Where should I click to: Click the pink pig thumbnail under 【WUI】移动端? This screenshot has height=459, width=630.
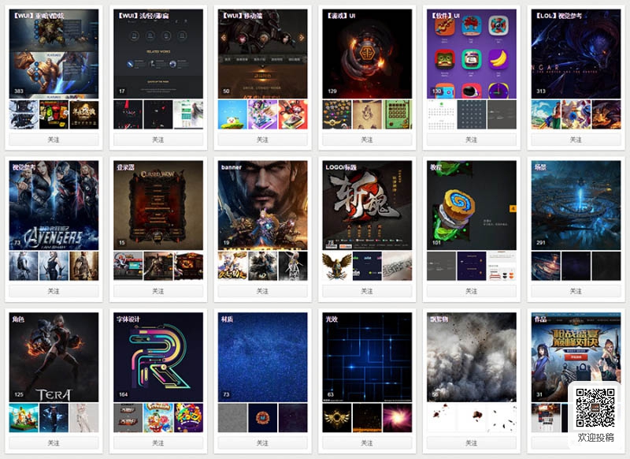[x=232, y=114]
